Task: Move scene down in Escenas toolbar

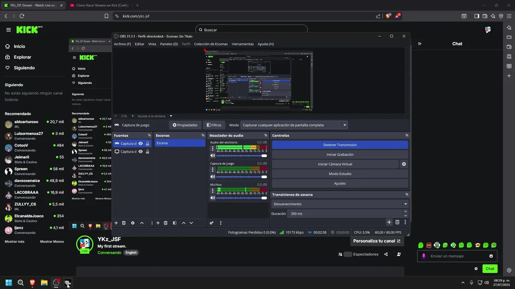Action: 191,223
